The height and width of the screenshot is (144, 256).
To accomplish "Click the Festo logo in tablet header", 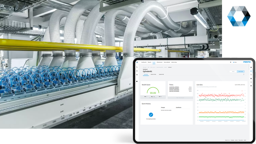I will pyautogui.click(x=247, y=62).
